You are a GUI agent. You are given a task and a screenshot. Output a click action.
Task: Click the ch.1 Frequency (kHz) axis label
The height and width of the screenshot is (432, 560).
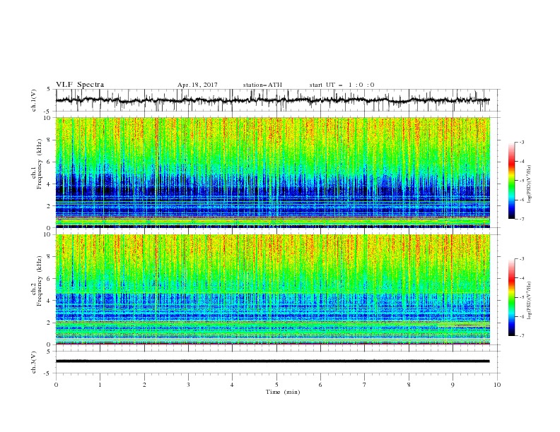(37, 164)
